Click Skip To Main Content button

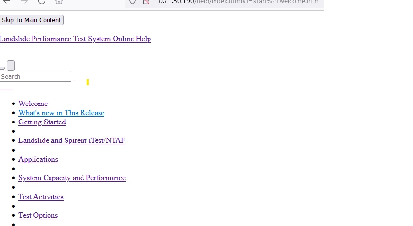[x=32, y=20]
